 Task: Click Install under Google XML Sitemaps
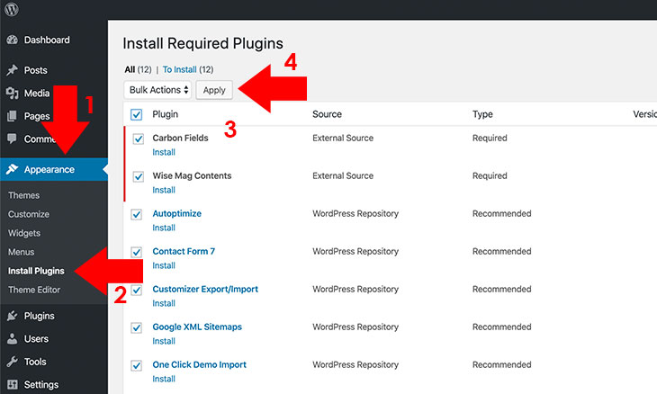coord(164,341)
